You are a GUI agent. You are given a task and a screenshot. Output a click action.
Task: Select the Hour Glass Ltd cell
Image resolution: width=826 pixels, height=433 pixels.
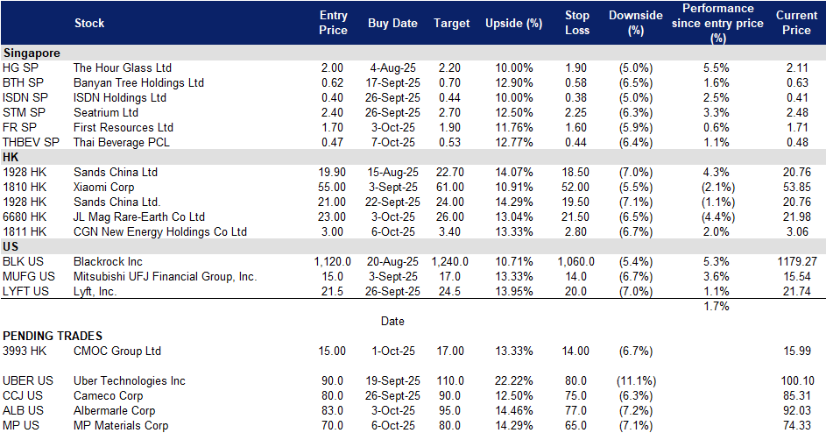click(x=123, y=68)
